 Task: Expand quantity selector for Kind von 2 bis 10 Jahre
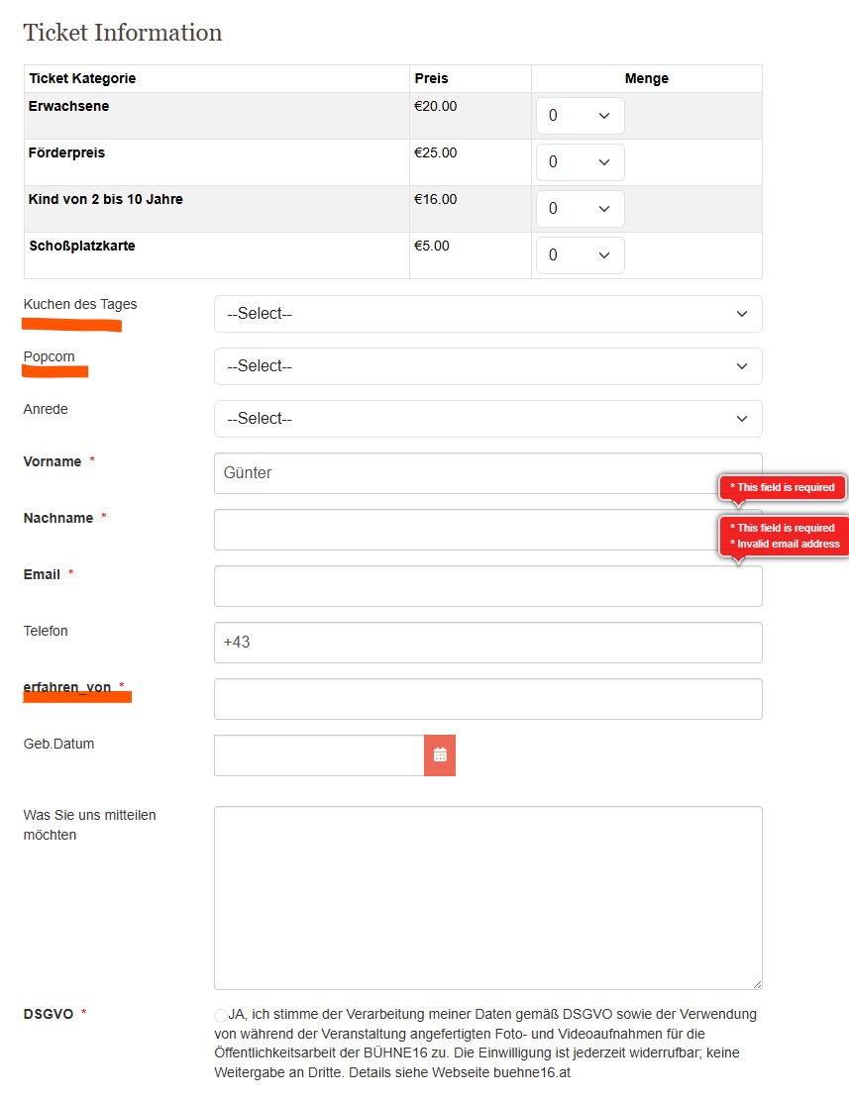[580, 209]
